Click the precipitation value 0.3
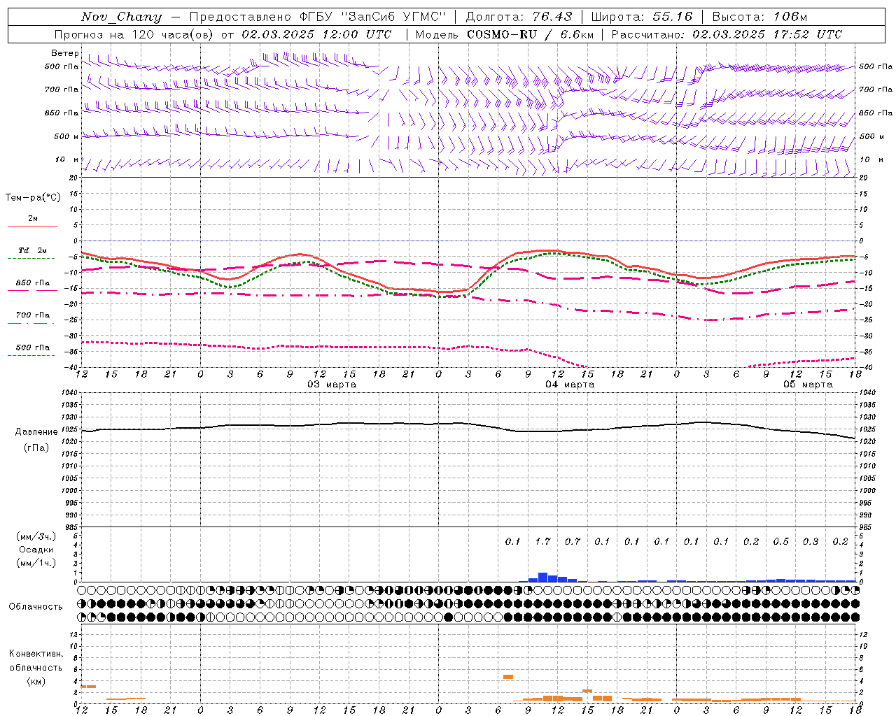Screen dimensions: 896x716 click(x=811, y=541)
